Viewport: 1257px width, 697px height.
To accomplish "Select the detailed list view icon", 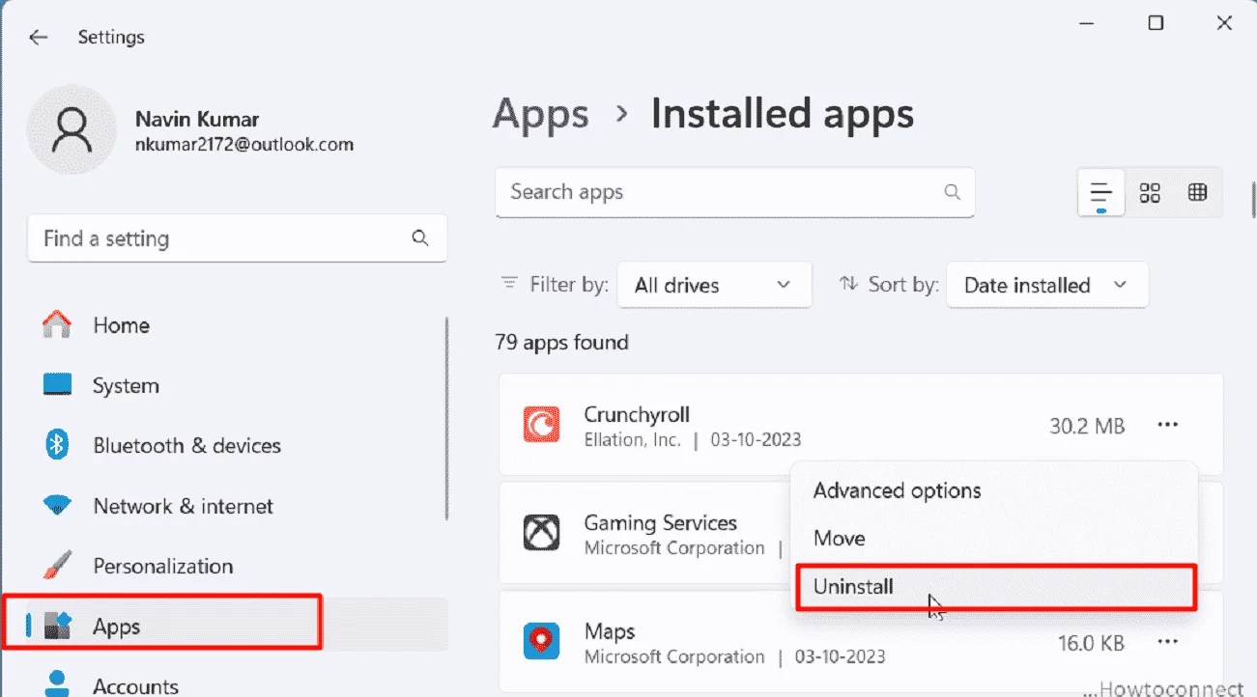I will [x=1100, y=192].
